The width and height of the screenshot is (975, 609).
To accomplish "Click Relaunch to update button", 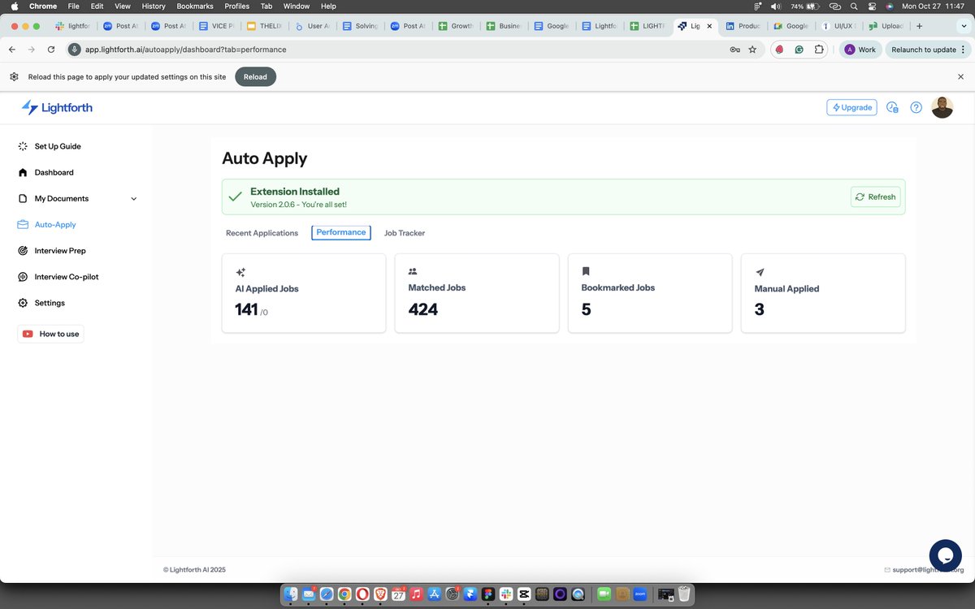I will click(926, 50).
